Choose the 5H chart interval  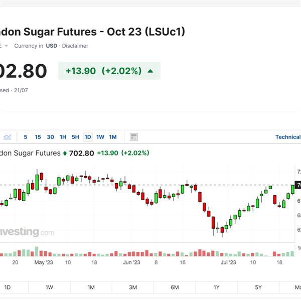pyautogui.click(x=75, y=137)
